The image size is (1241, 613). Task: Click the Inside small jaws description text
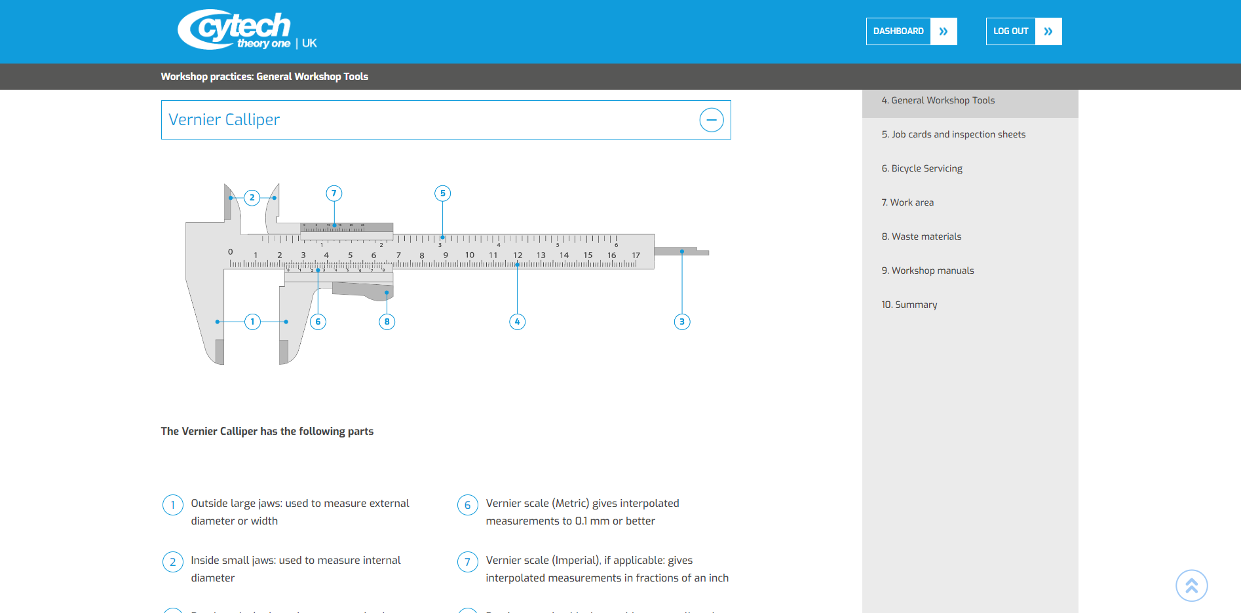click(x=296, y=569)
